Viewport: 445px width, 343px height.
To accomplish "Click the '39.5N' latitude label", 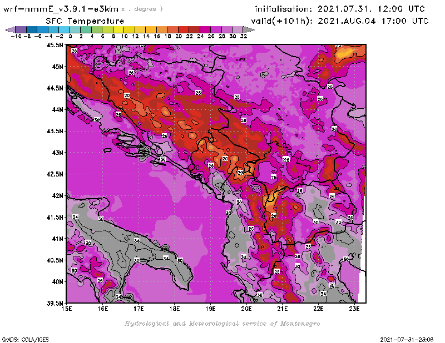I will (x=55, y=303).
